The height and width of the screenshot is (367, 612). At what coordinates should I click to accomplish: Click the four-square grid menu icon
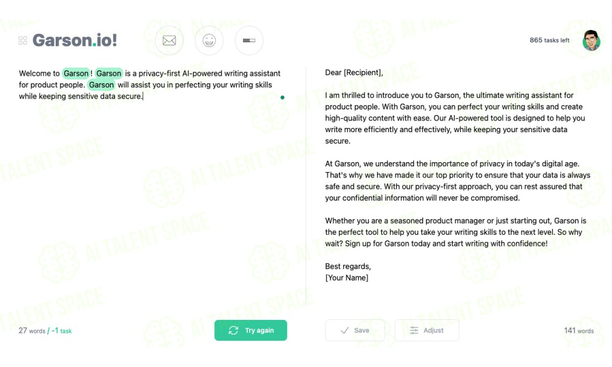point(23,40)
